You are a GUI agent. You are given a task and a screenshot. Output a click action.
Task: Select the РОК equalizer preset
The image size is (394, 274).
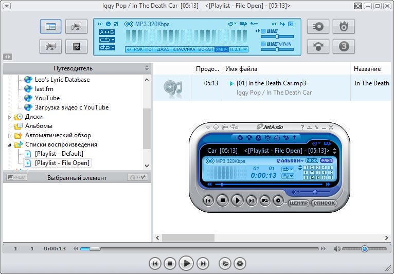point(138,49)
